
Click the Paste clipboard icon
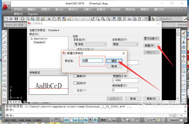59,19
